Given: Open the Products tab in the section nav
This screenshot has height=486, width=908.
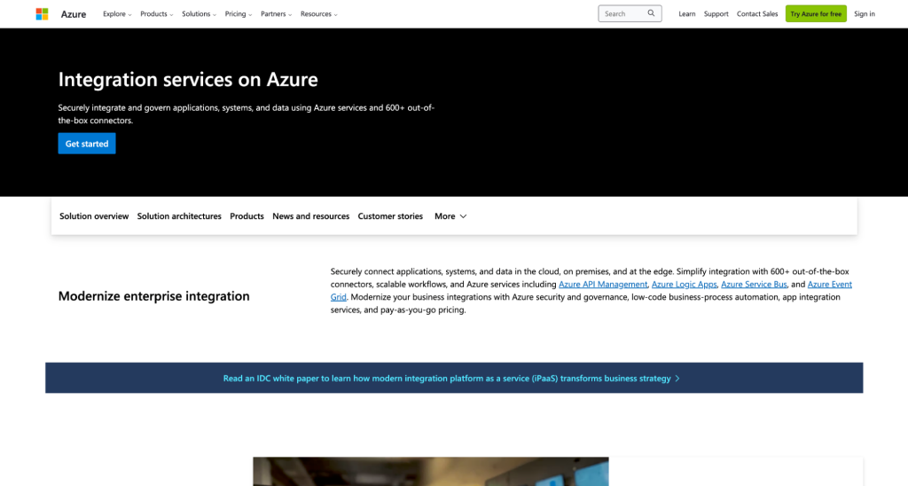Looking at the screenshot, I should 247,216.
